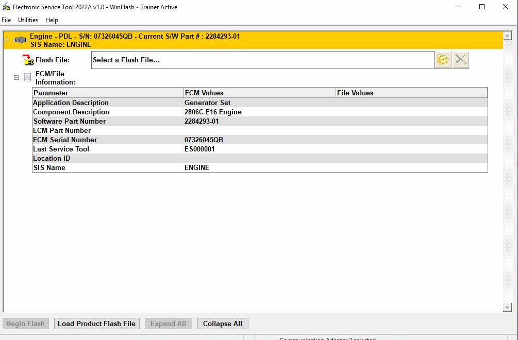Screen dimensions: 518x340
Task: Click the disabled Begin Flash button
Action: 25,324
